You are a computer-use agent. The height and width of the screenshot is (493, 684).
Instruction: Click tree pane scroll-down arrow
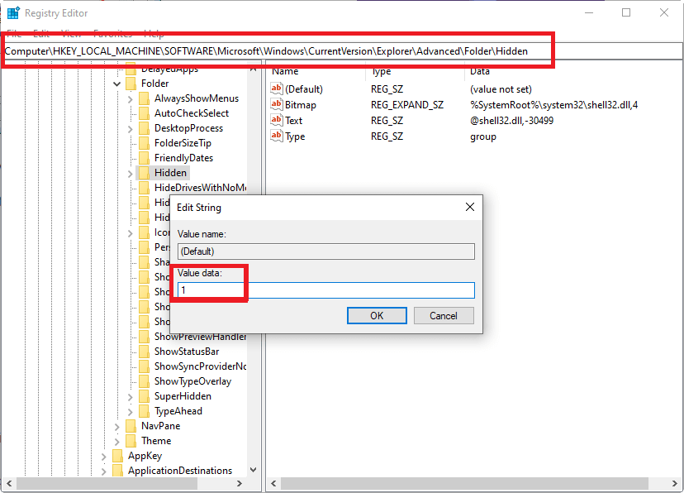tap(253, 470)
